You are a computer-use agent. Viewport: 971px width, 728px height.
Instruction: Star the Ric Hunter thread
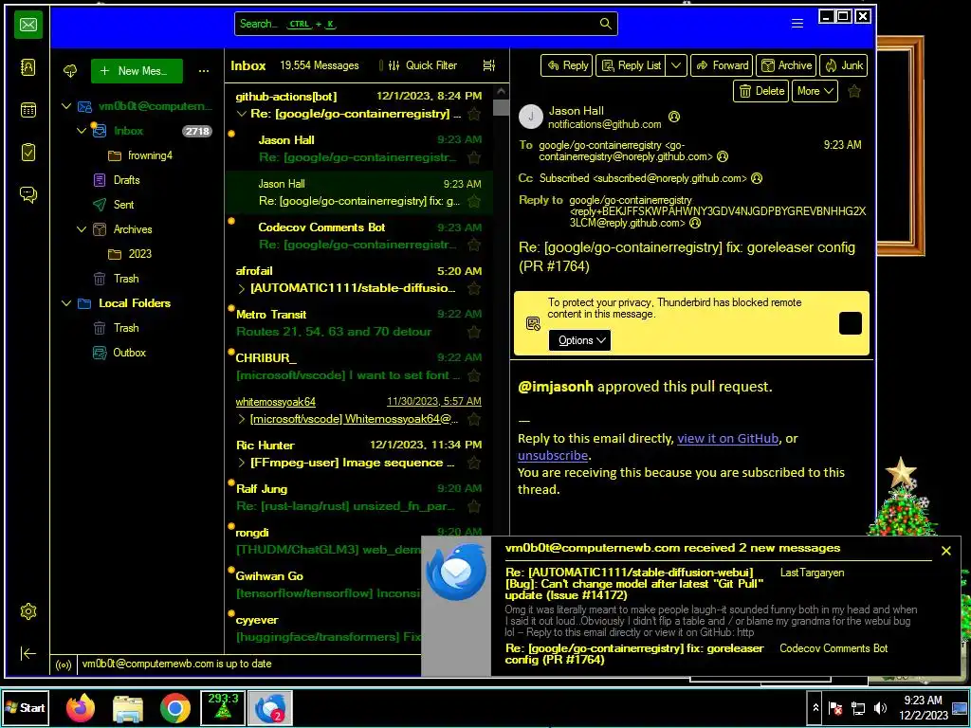pos(474,463)
